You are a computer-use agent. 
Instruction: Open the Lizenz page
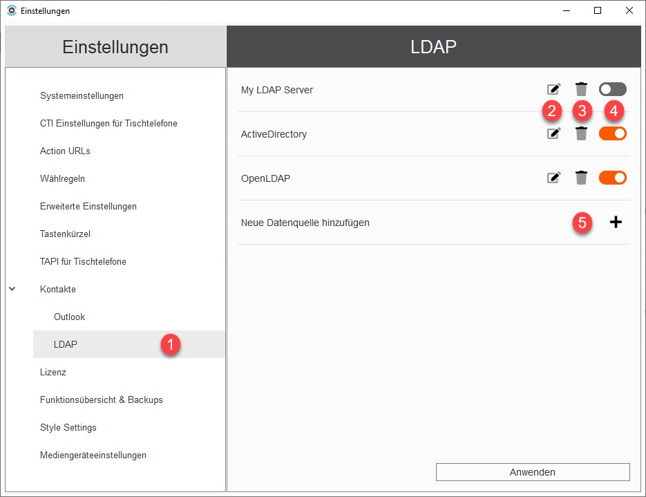[53, 372]
